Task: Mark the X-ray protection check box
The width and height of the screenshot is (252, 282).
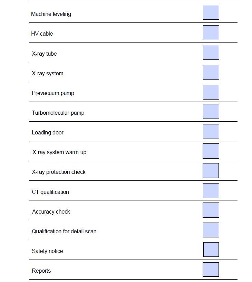Action: click(x=211, y=171)
